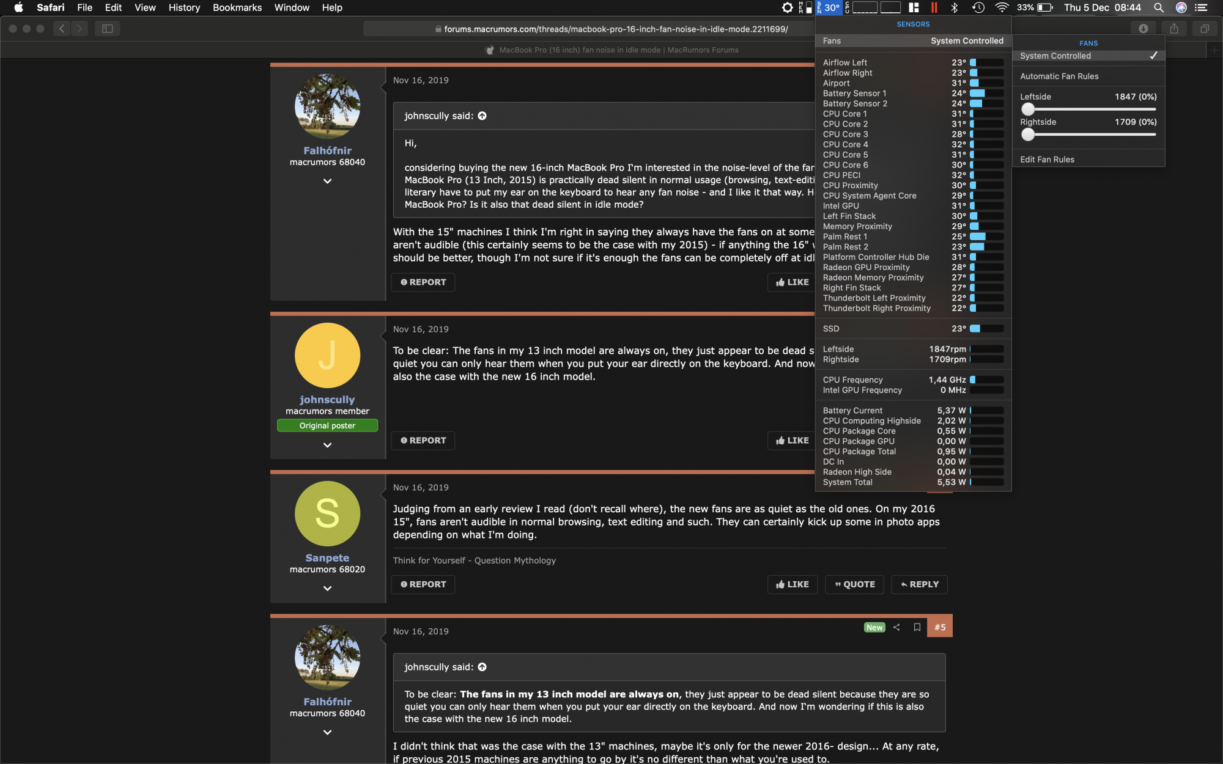Click the battery 33% indicator

1035,7
